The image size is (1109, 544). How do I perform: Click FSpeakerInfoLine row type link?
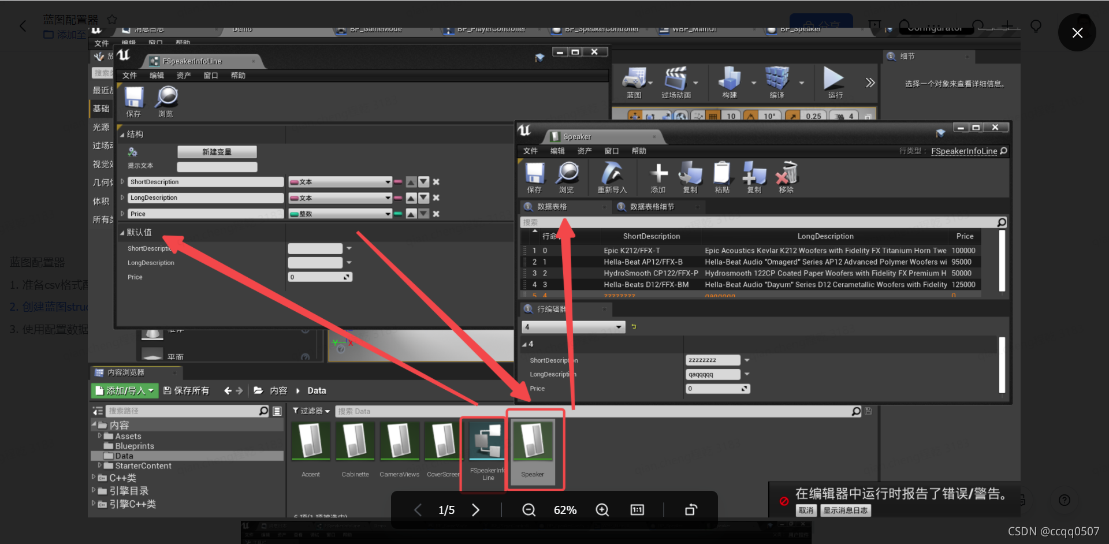pyautogui.click(x=964, y=151)
